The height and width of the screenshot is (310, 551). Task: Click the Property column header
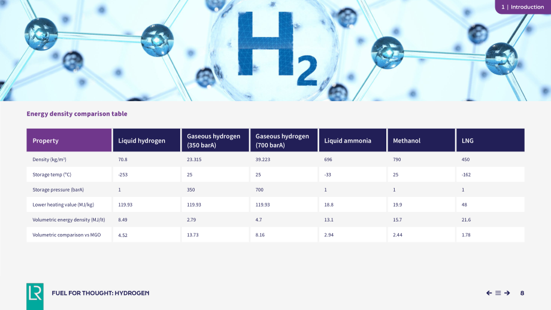click(69, 140)
